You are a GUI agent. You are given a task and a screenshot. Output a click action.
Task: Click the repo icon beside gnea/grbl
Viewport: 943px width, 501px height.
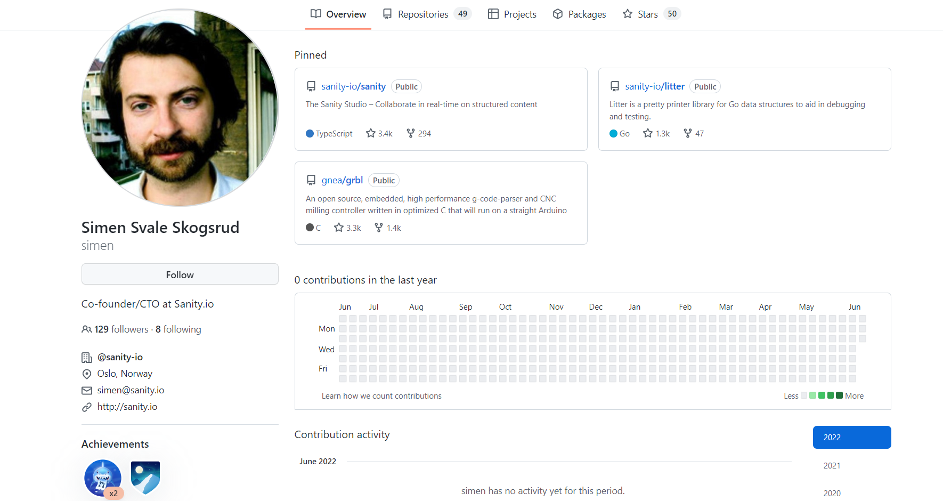click(x=311, y=180)
